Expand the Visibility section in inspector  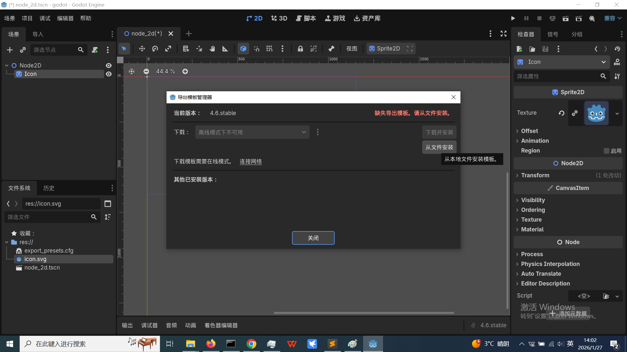coord(533,200)
